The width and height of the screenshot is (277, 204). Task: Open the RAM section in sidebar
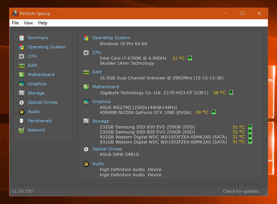pyautogui.click(x=32, y=65)
